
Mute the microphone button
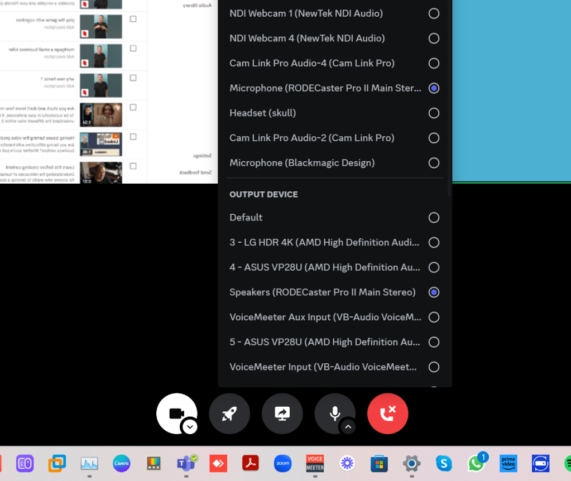[x=335, y=413]
